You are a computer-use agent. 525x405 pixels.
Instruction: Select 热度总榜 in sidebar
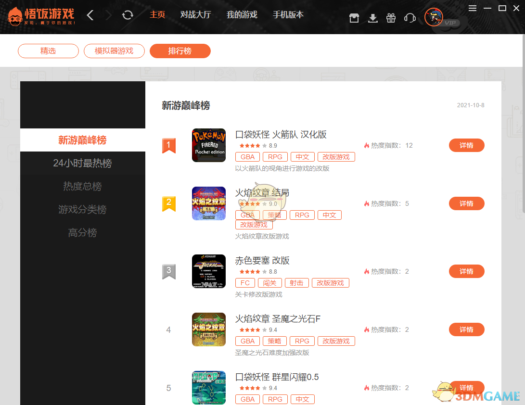[x=83, y=186]
